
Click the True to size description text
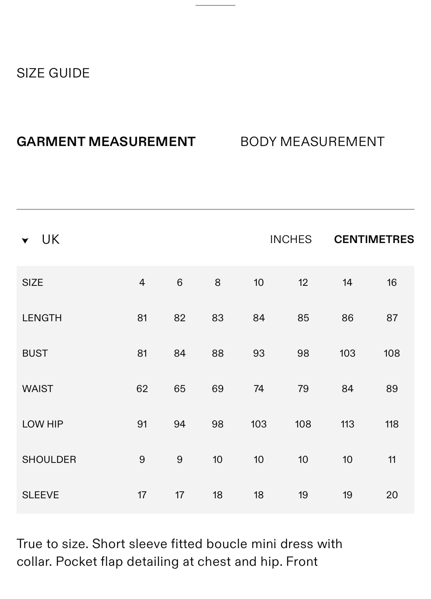(x=179, y=553)
